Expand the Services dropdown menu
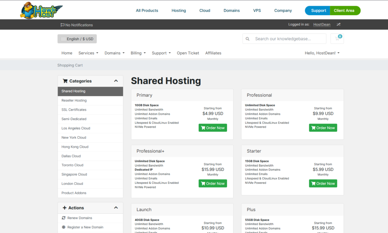 click(88, 53)
